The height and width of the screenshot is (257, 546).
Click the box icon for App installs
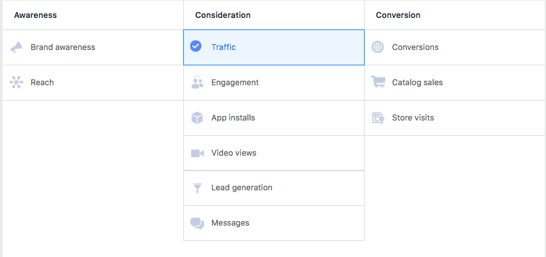(197, 118)
